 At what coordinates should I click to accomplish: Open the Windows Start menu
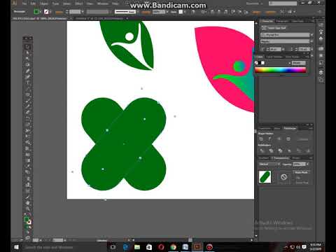coord(16,247)
